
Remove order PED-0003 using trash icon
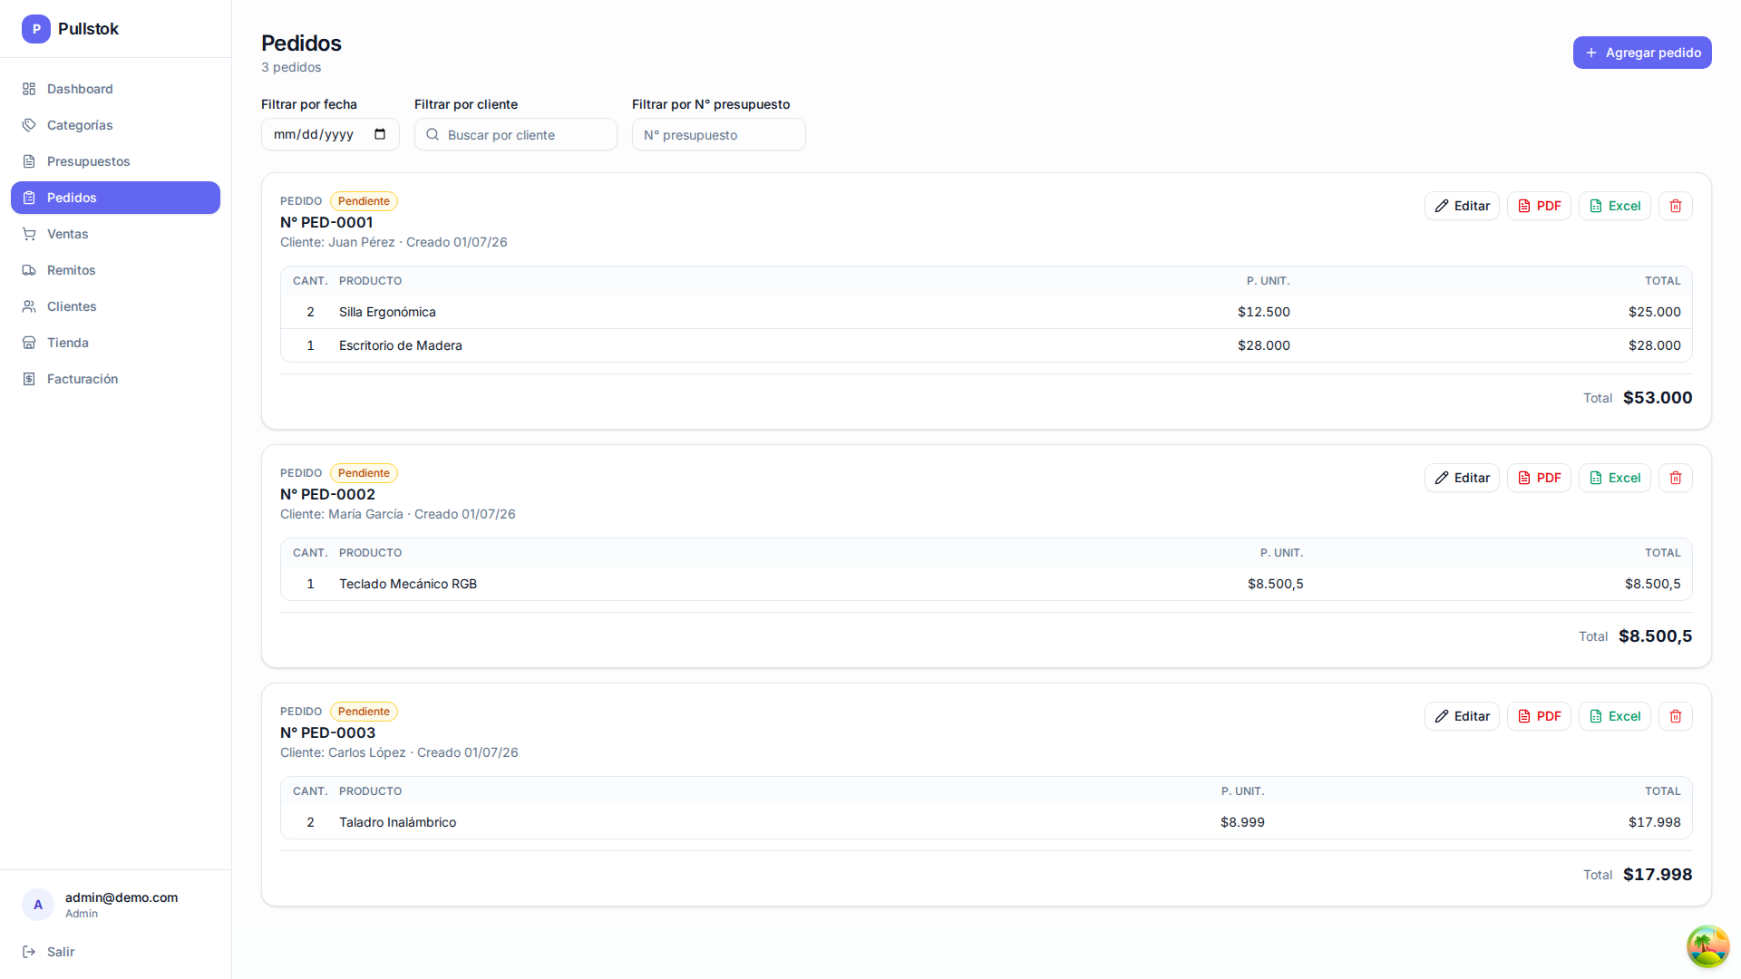click(1675, 716)
